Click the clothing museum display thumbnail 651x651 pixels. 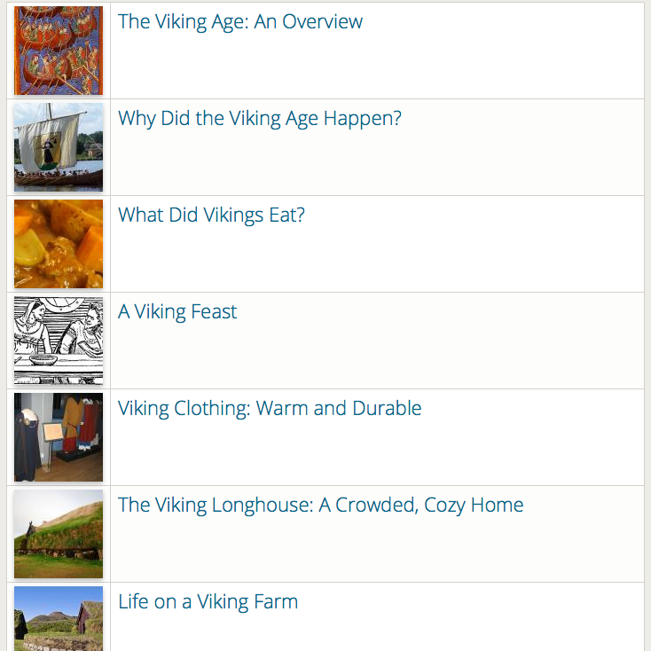point(59,437)
